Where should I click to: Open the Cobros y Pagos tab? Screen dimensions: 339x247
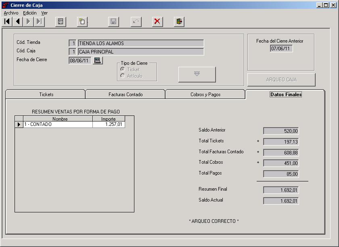coord(205,95)
